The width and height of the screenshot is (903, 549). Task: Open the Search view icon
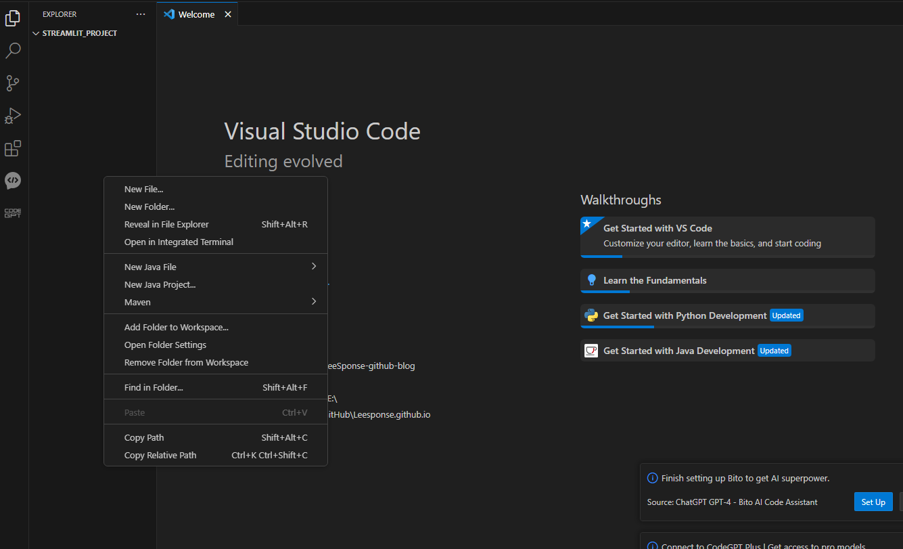[13, 51]
